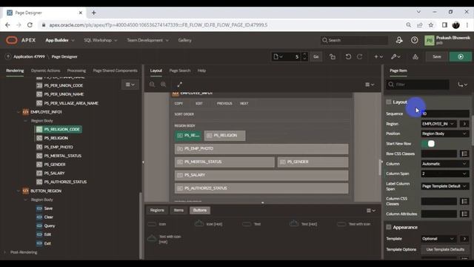Toggle the Start New Row switch
This screenshot has width=474, height=267.
click(x=429, y=143)
